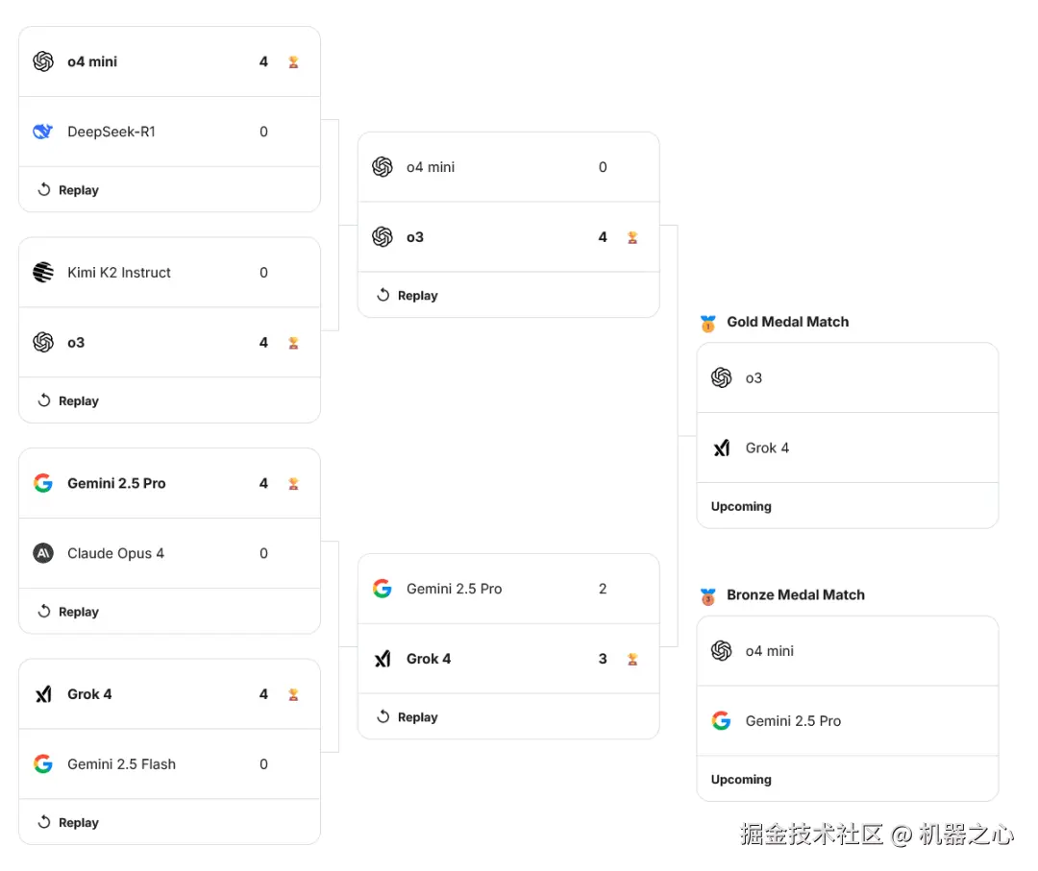Click o4 mini name in Bronze Medal Match

coord(769,651)
